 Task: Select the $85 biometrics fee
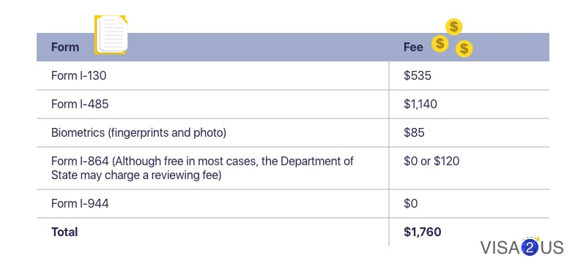414,133
